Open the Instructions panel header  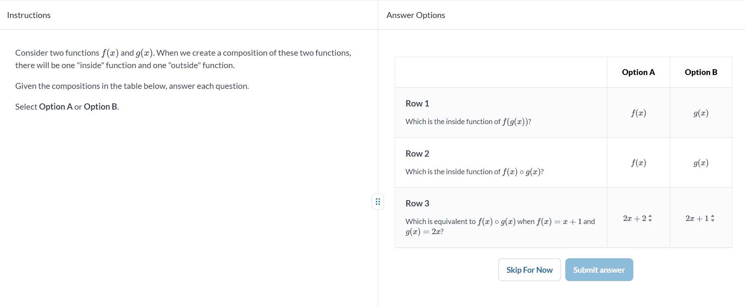point(29,15)
